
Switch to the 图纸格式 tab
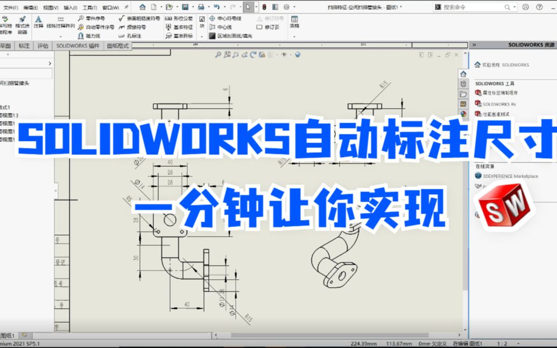pyautogui.click(x=118, y=45)
